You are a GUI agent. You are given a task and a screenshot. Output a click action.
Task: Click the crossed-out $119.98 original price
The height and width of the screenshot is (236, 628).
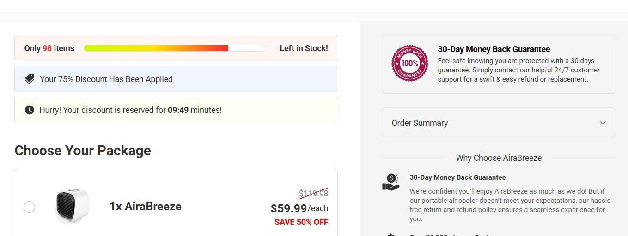(314, 193)
